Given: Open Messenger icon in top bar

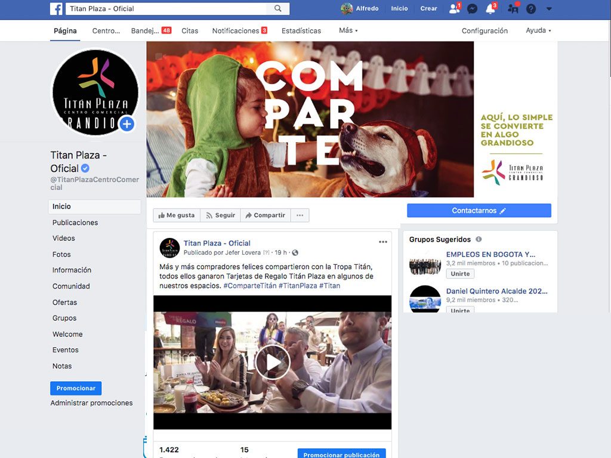Looking at the screenshot, I should pos(472,9).
